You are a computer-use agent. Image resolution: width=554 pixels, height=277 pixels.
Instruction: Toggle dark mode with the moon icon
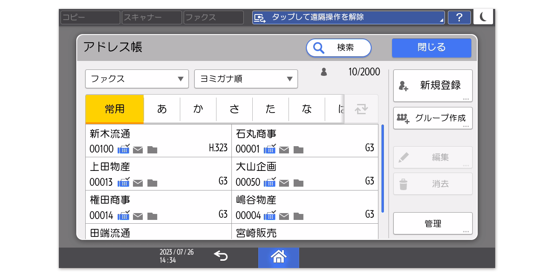pos(483,17)
